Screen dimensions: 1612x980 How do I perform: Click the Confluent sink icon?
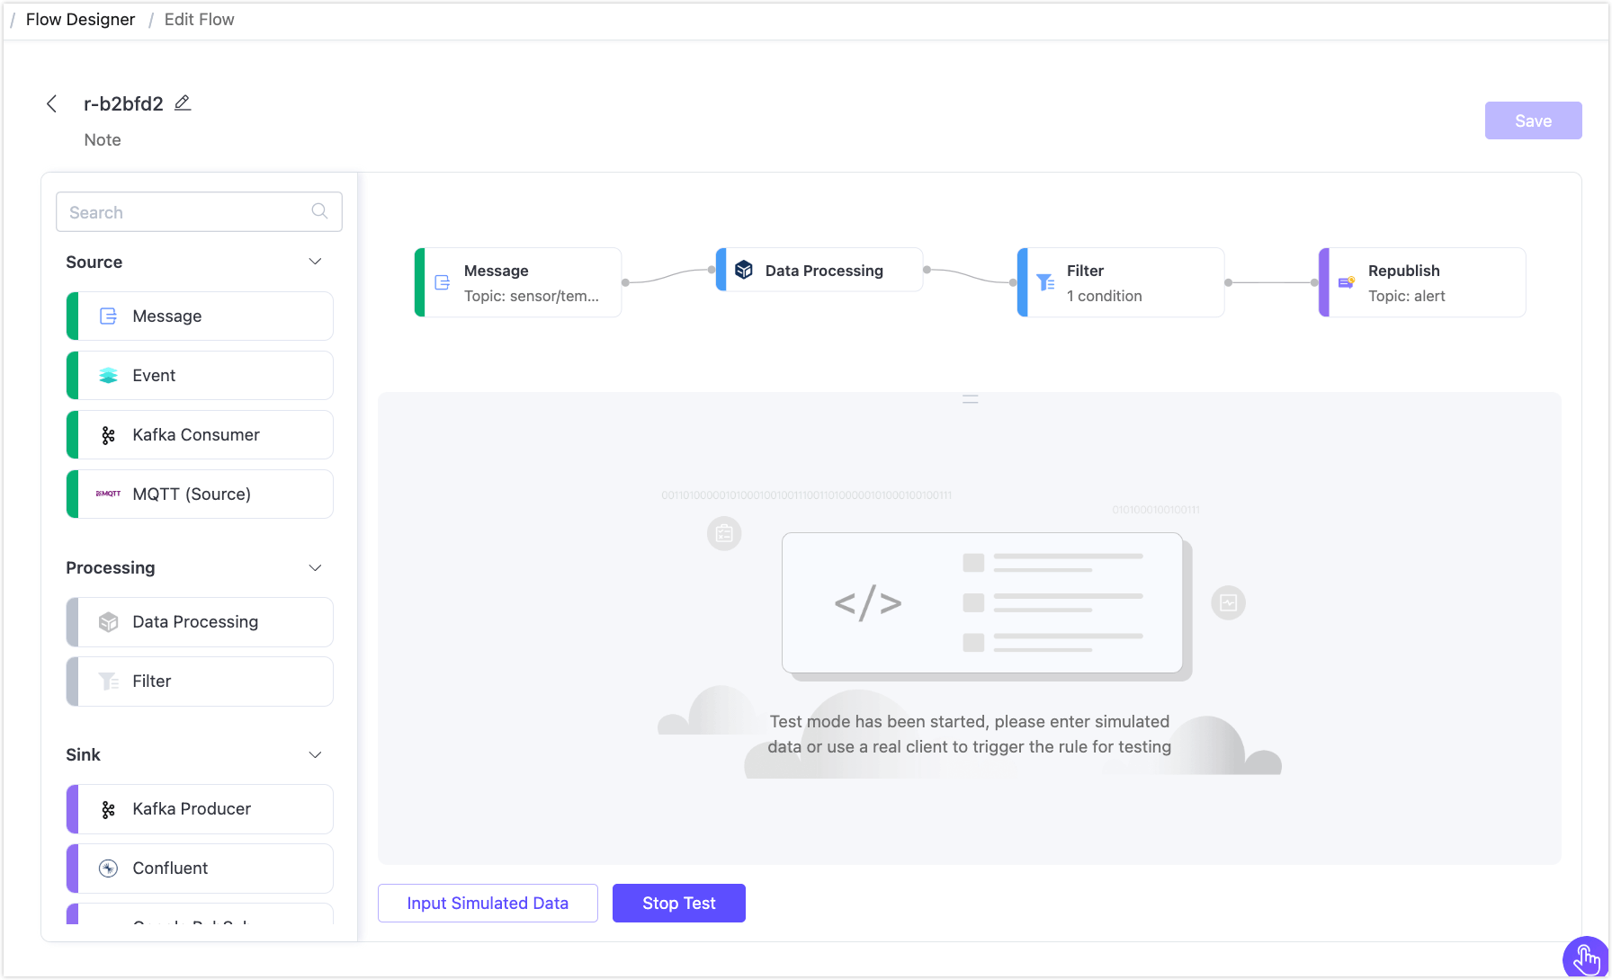(x=108, y=869)
